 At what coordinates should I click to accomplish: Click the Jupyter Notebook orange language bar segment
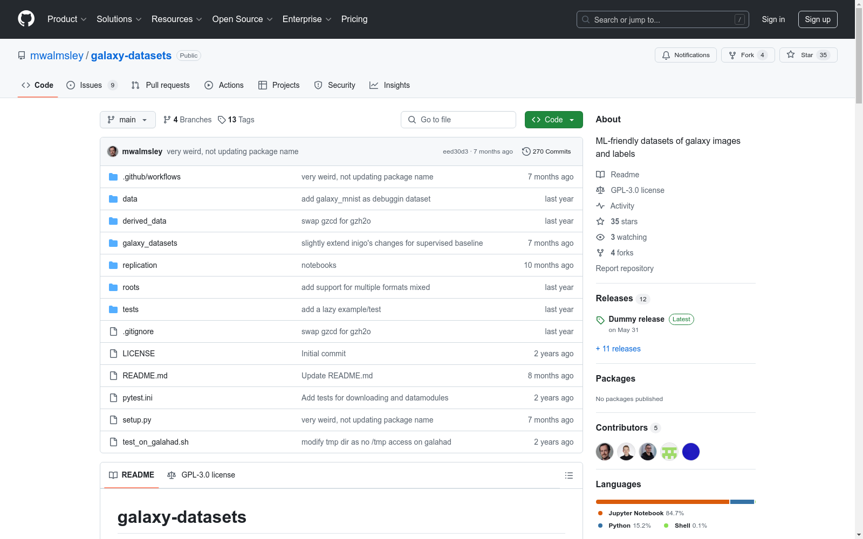[x=662, y=502]
